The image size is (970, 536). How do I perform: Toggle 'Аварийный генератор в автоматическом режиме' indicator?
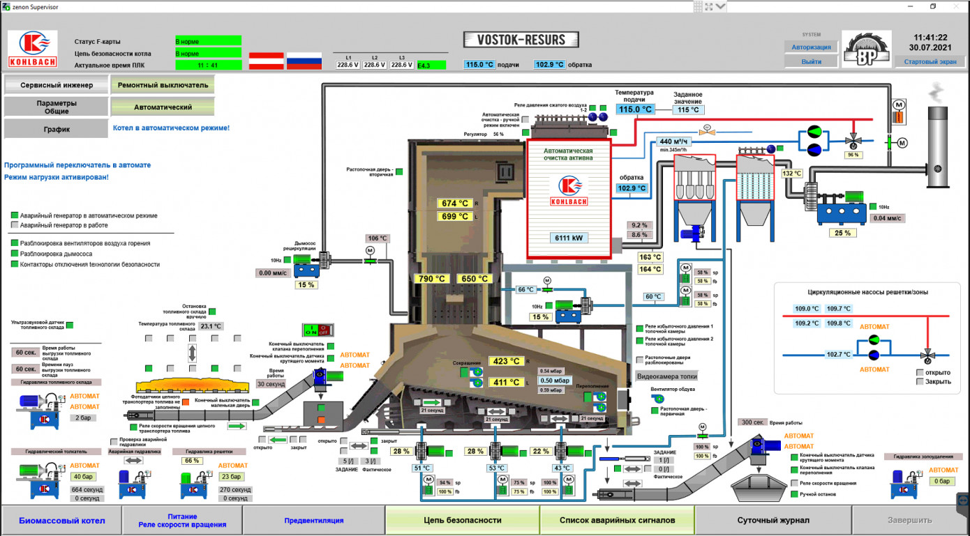15,215
